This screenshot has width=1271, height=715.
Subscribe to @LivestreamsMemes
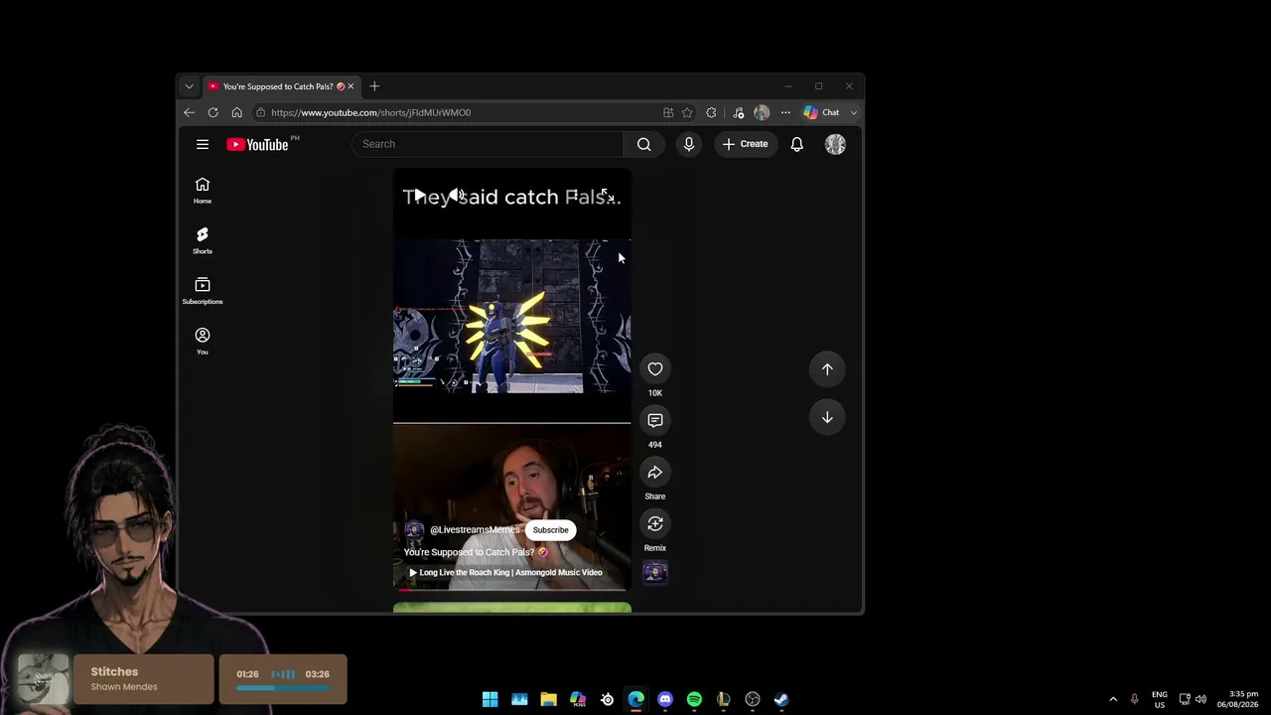pyautogui.click(x=550, y=530)
